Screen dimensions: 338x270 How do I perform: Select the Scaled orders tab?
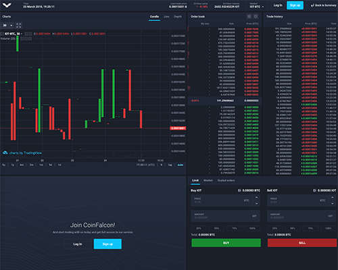point(226,180)
